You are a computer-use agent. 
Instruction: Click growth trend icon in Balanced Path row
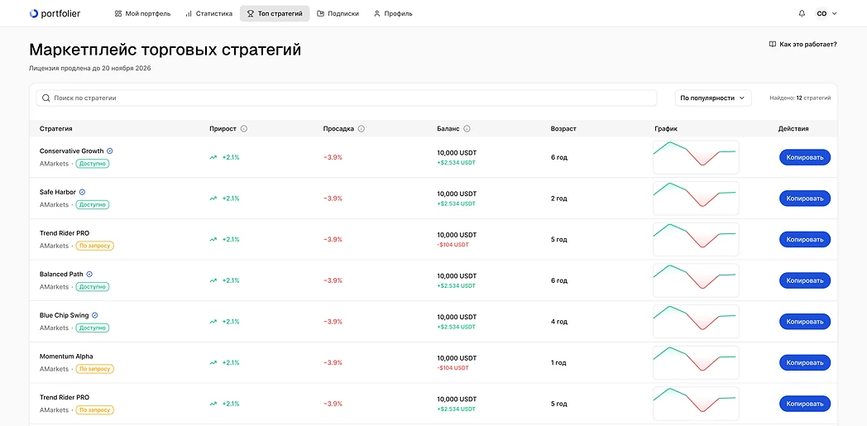(213, 280)
